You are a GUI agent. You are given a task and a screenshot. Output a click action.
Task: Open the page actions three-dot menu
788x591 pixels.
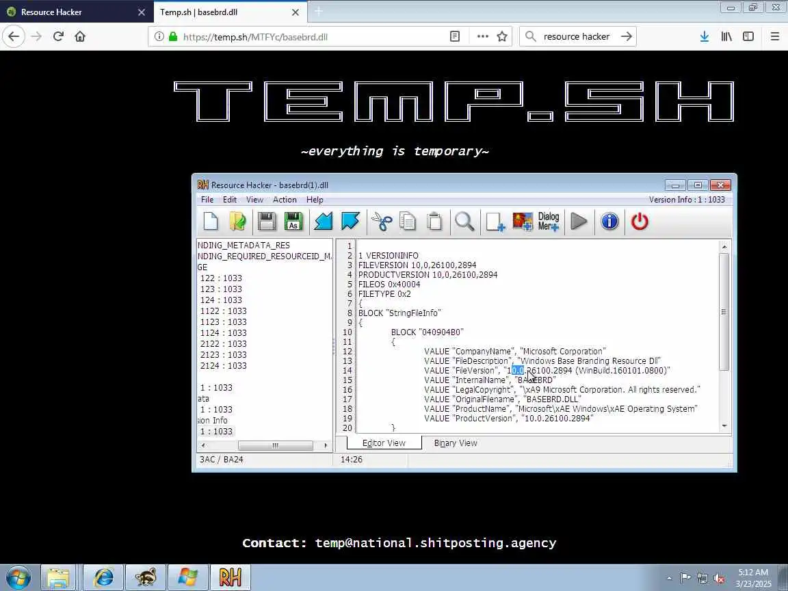click(482, 36)
